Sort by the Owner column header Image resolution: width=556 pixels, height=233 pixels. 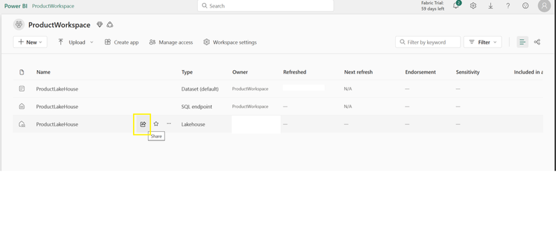click(240, 72)
